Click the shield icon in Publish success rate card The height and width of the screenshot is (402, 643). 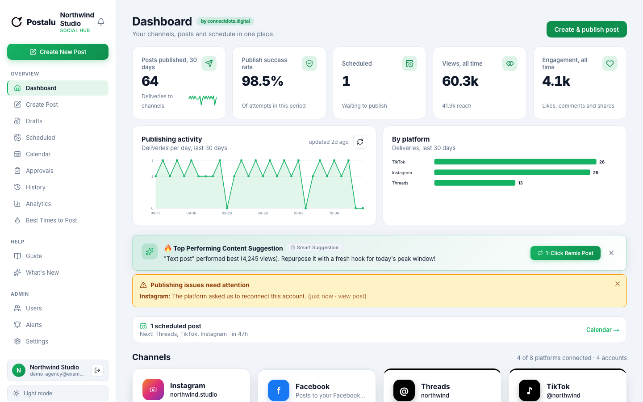(309, 63)
